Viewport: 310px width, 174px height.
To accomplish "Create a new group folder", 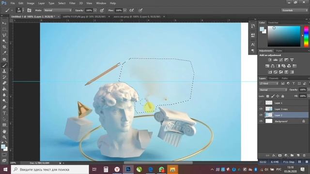I will tap(292, 156).
